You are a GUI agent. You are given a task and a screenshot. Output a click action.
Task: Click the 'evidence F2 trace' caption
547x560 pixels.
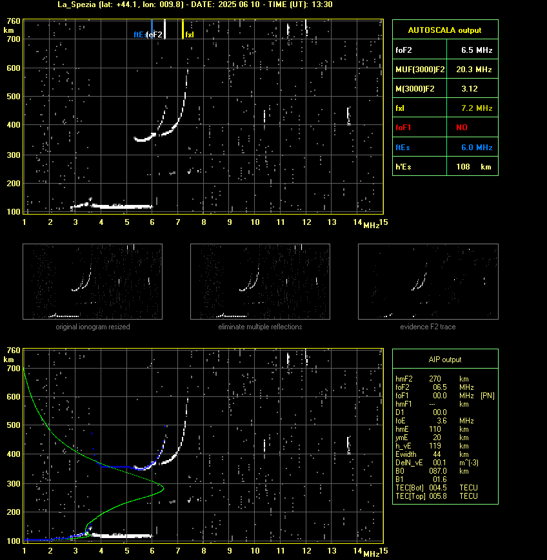coord(428,327)
